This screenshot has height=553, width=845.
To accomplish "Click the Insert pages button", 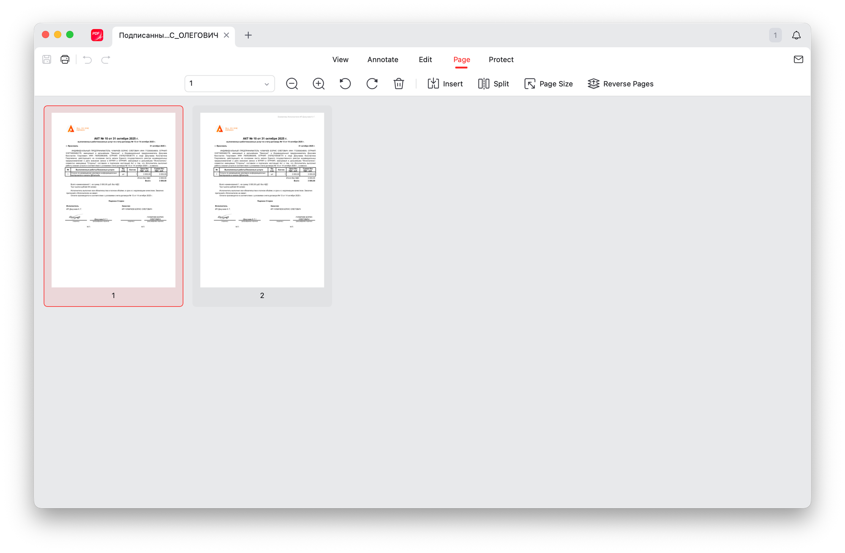I will tap(445, 84).
